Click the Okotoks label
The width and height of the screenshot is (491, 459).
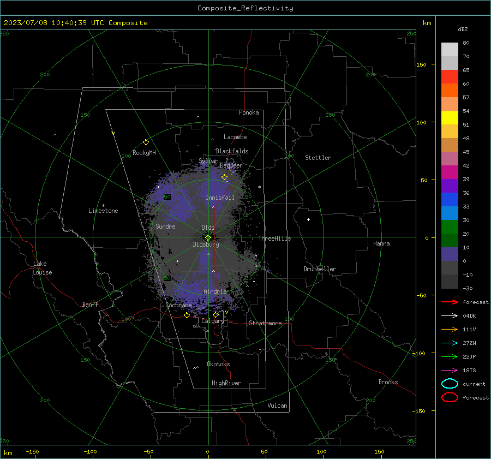218,364
